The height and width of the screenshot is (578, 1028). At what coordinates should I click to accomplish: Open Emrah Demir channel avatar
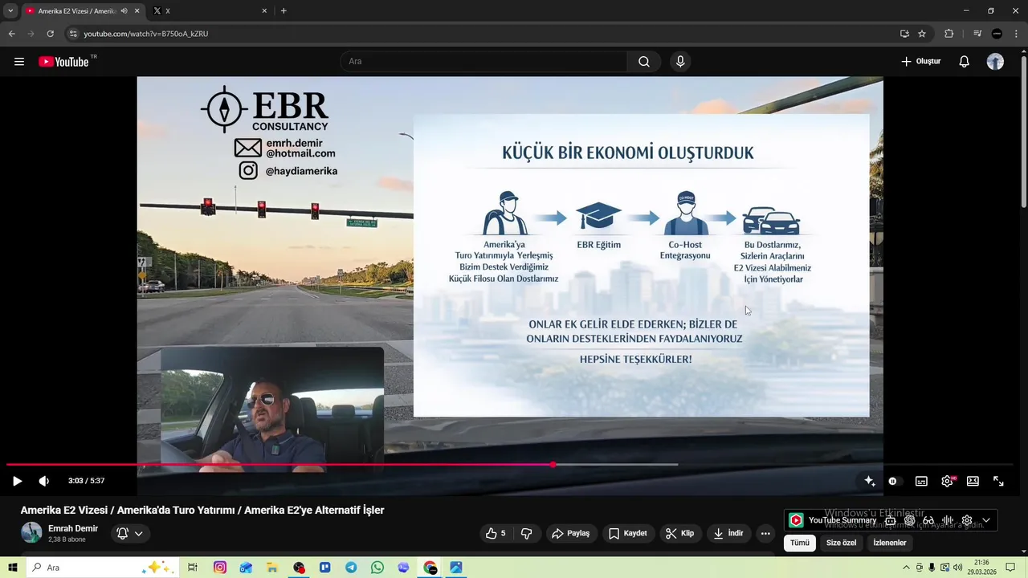click(31, 533)
